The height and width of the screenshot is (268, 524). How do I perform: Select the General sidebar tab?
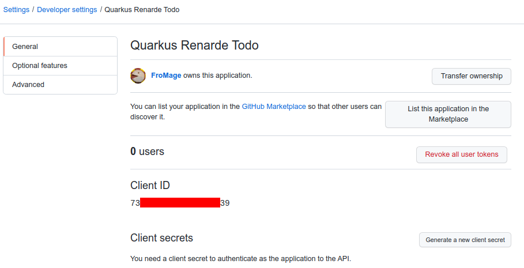pos(60,47)
